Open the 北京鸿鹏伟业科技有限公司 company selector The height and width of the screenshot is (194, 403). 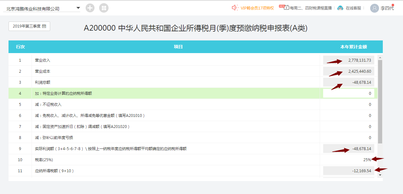33,9
